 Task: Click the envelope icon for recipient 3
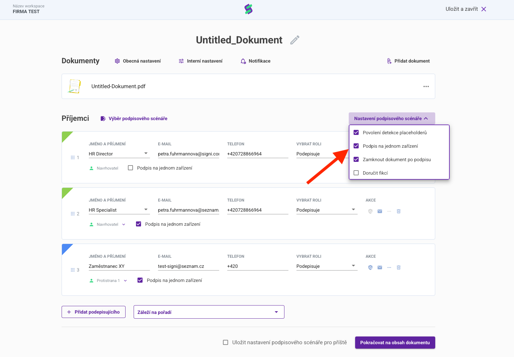coord(380,267)
